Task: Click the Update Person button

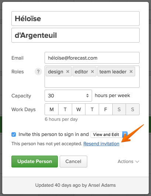Action: (35, 162)
